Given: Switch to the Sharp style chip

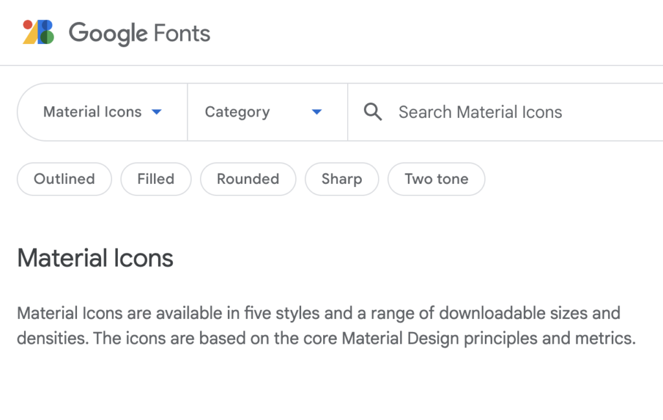Looking at the screenshot, I should pyautogui.click(x=341, y=179).
